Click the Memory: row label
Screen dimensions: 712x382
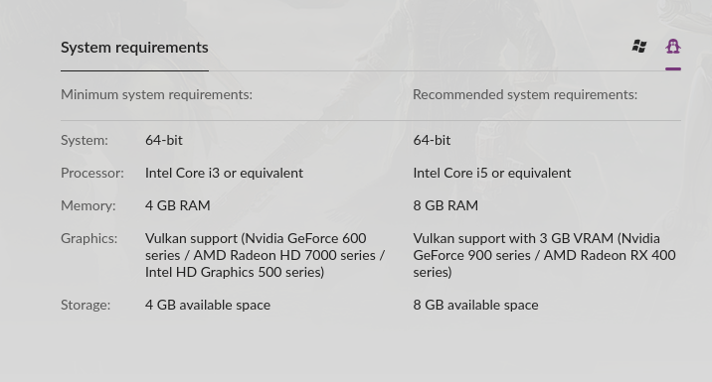click(x=89, y=205)
